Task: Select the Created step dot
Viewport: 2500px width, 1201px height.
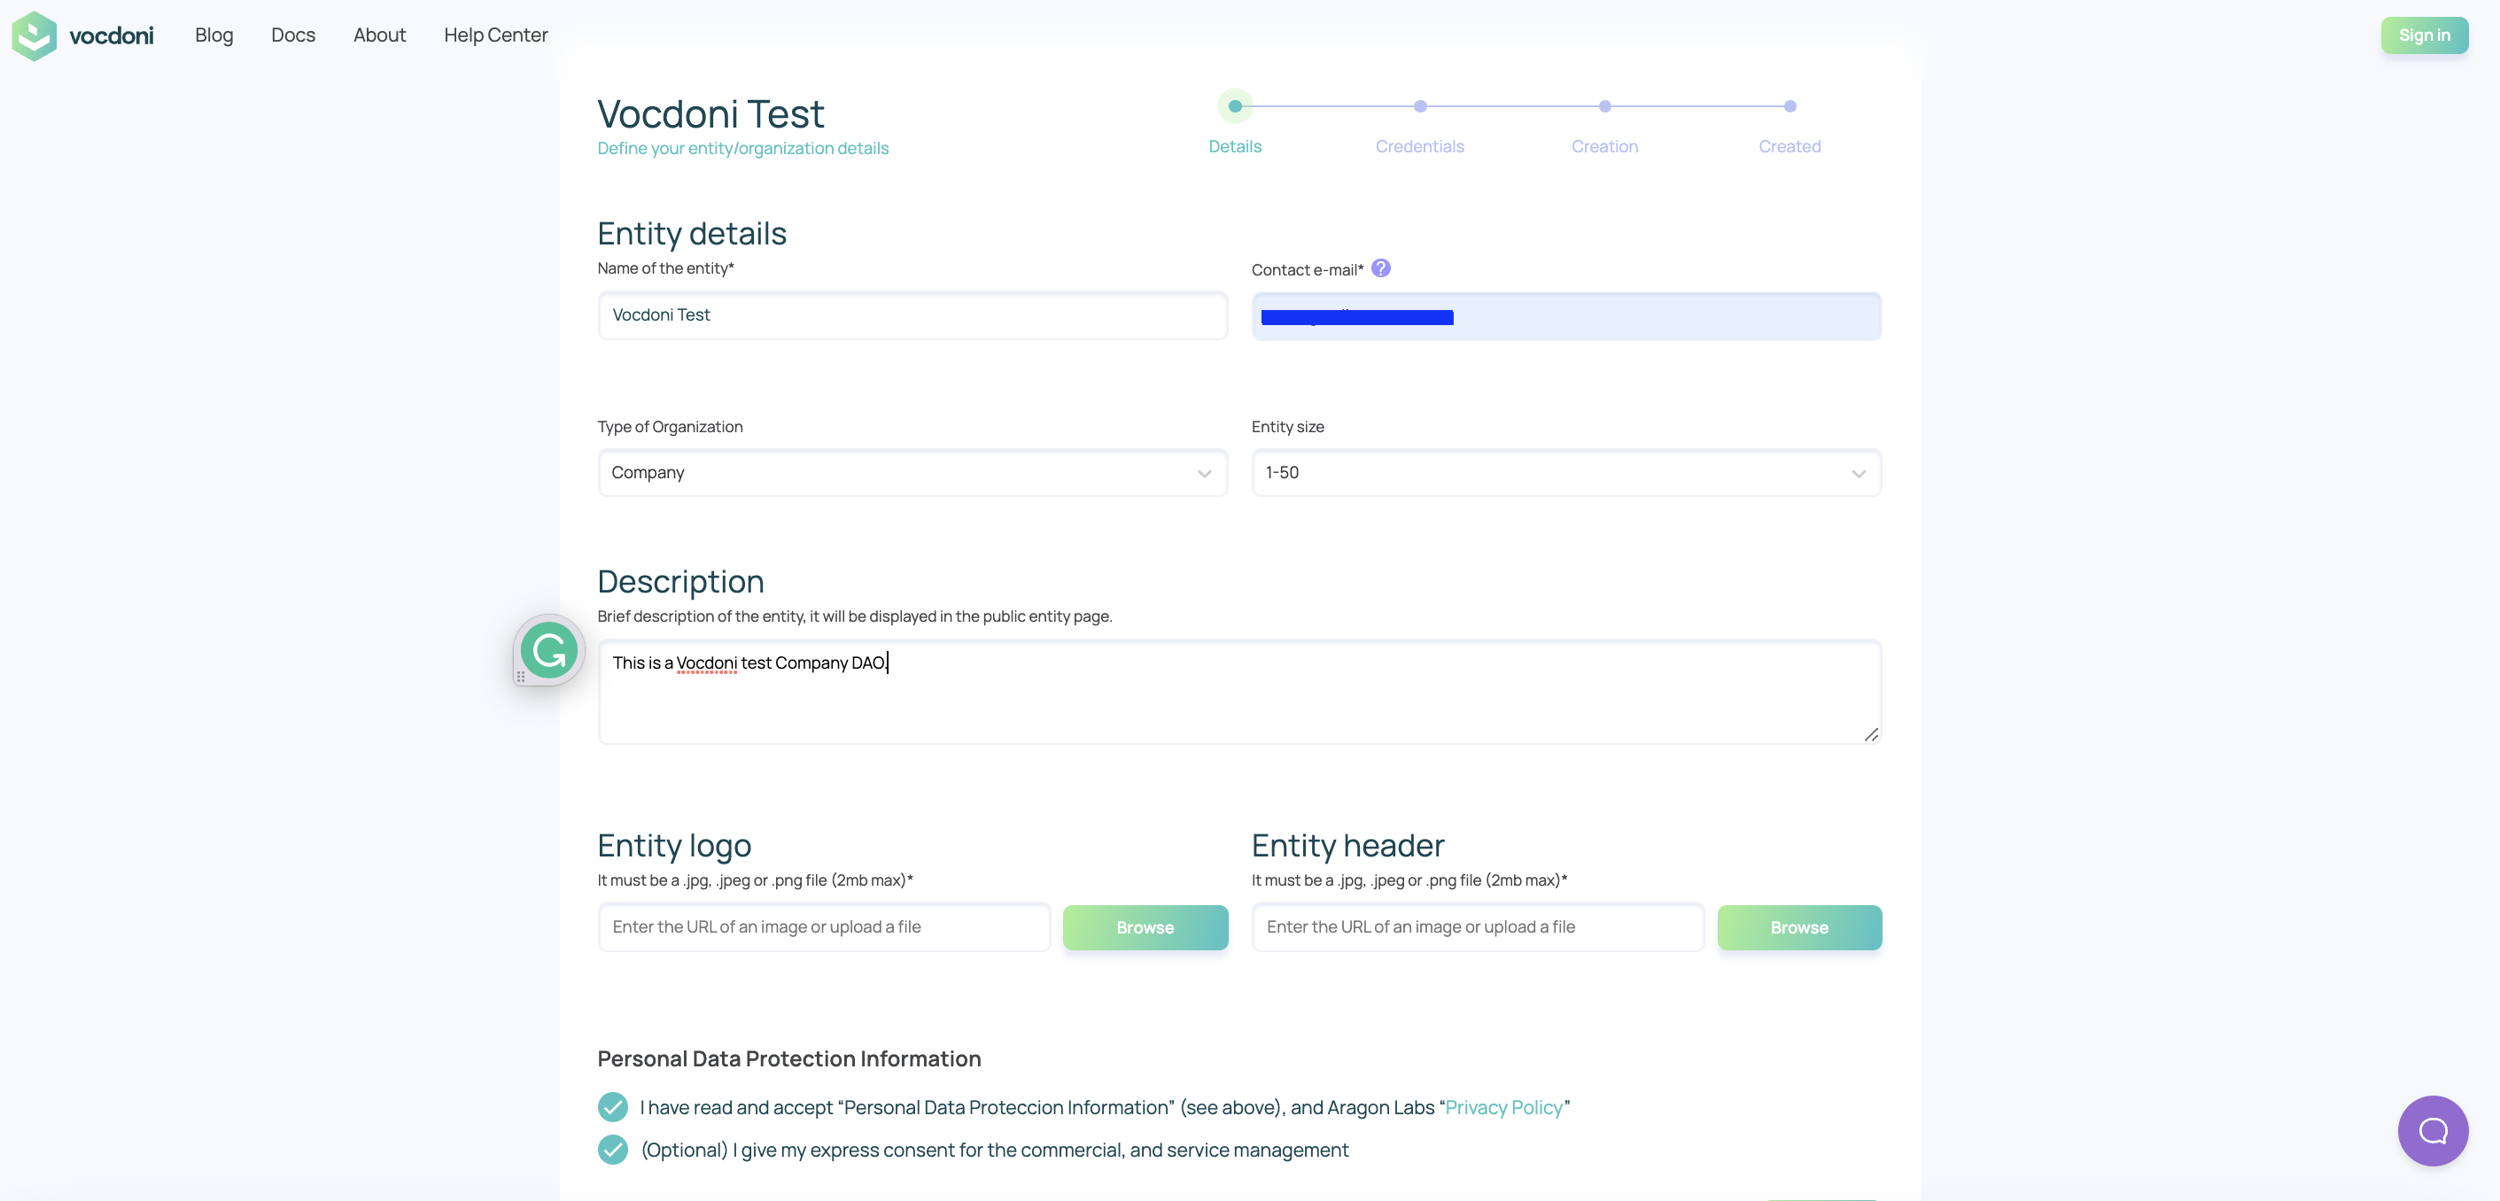Action: (1790, 106)
